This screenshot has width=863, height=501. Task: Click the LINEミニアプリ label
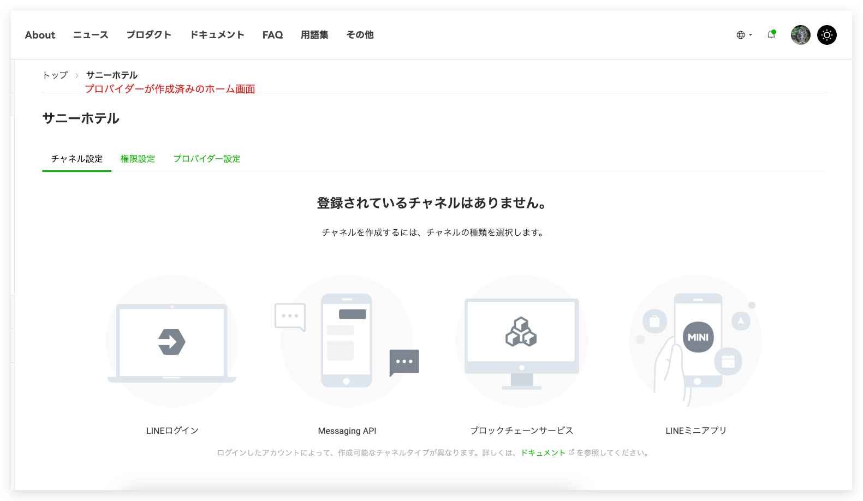tap(696, 431)
